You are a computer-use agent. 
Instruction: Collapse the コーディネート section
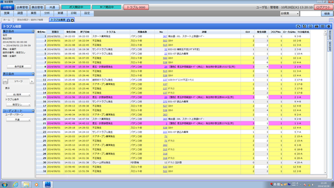[33, 111]
